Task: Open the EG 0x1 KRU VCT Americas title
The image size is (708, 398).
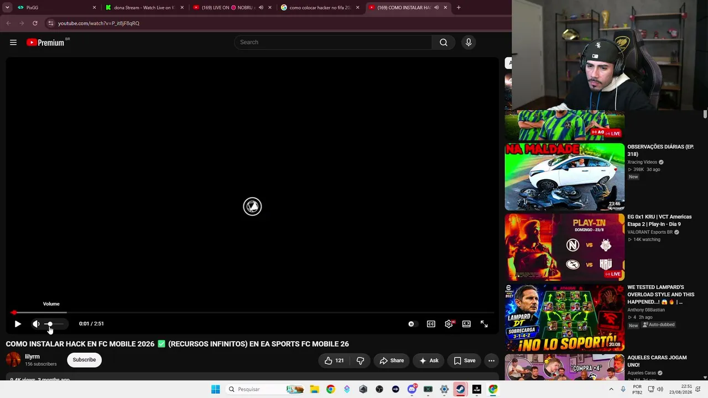Action: point(659,221)
